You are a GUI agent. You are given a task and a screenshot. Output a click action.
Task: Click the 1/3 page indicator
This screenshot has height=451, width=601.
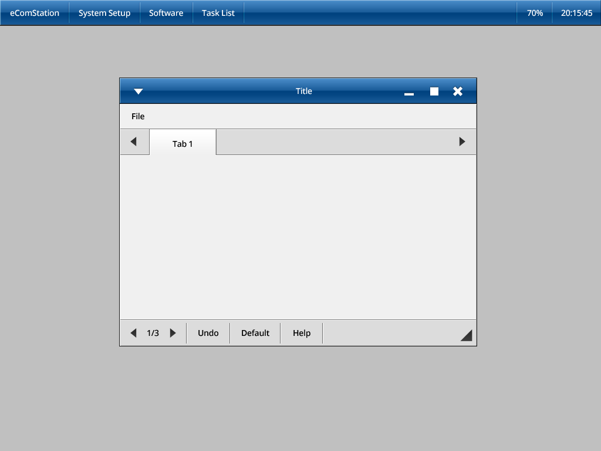tap(153, 333)
